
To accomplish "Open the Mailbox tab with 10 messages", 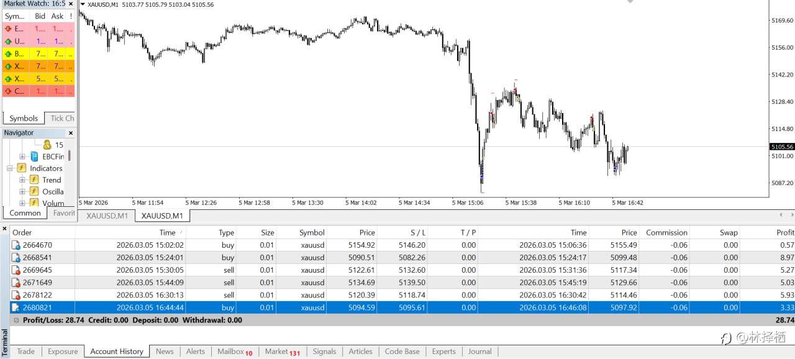I will [x=235, y=352].
